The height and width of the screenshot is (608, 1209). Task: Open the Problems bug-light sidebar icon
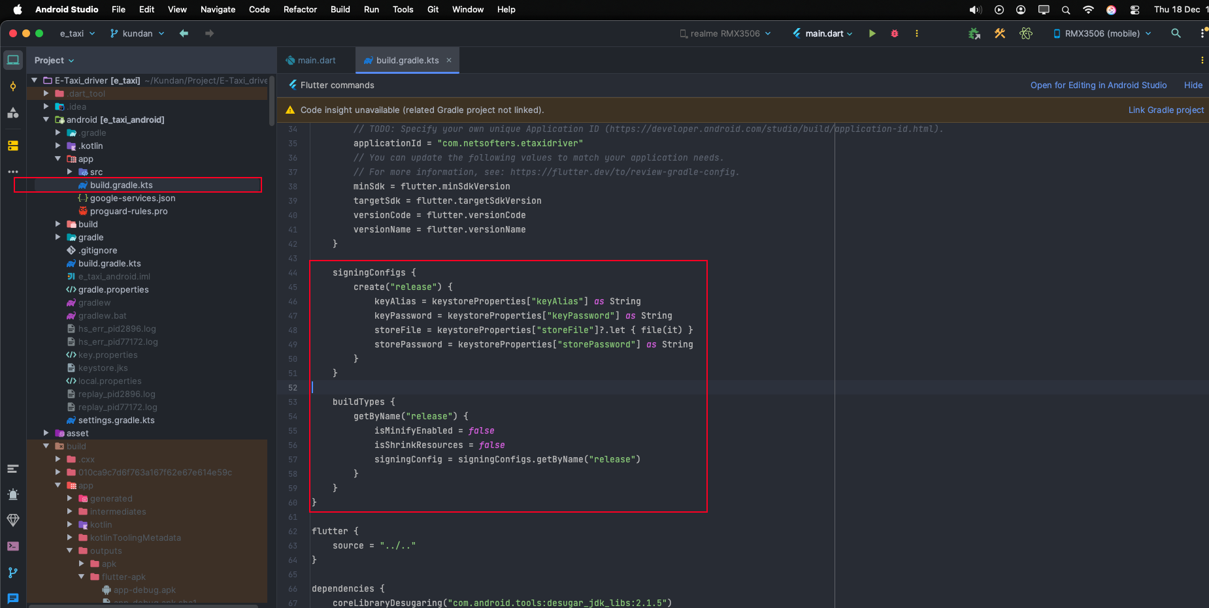tap(13, 494)
